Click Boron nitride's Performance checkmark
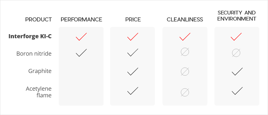 pyautogui.click(x=81, y=53)
